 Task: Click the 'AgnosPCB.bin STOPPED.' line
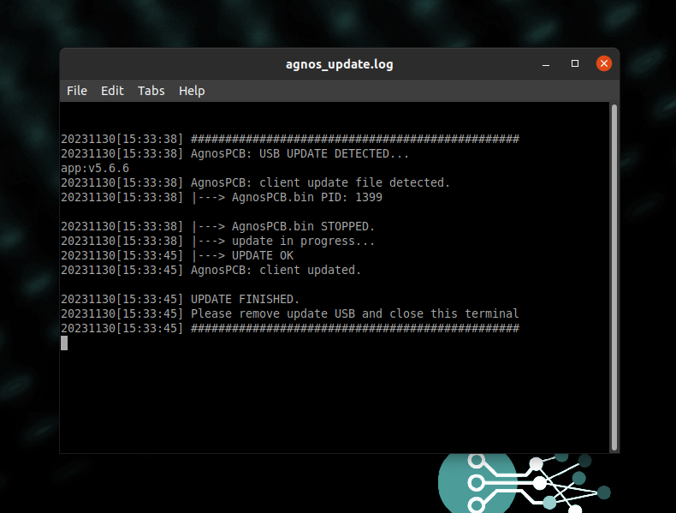click(217, 226)
